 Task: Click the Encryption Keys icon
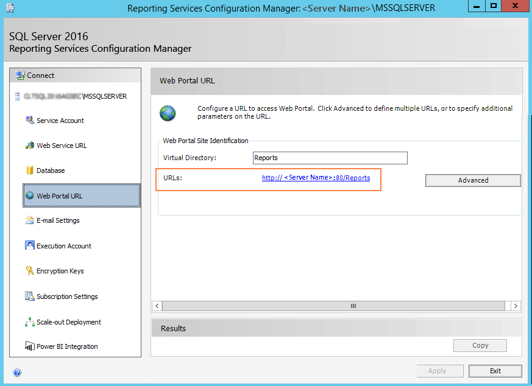[x=29, y=271]
